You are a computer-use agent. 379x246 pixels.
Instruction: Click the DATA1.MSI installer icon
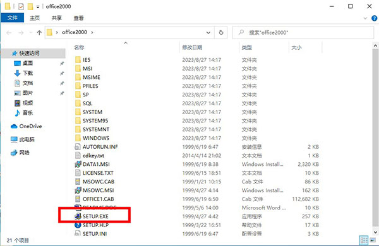pos(78,164)
